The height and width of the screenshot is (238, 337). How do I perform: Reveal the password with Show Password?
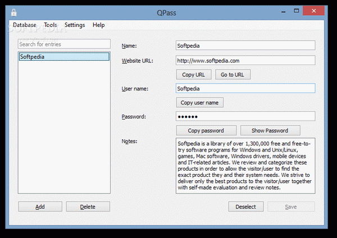coord(270,130)
